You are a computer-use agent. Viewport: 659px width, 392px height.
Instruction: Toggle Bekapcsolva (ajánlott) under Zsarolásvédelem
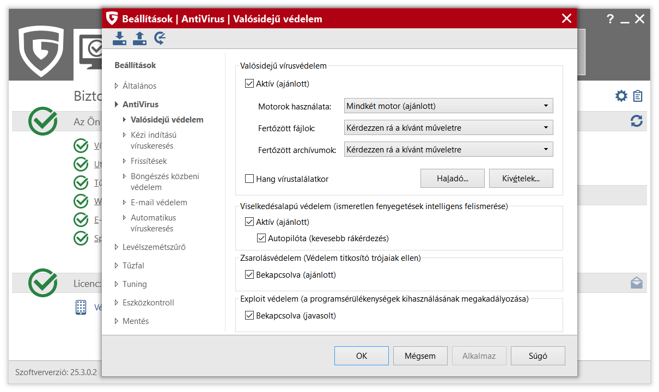(249, 275)
